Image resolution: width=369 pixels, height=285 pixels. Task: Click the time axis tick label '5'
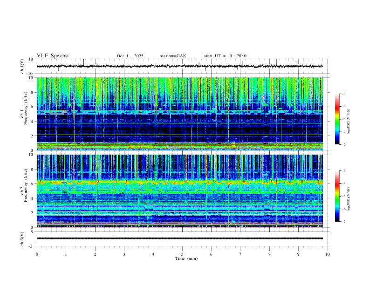point(182,254)
